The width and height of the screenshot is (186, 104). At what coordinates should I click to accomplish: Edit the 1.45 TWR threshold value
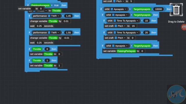point(69,16)
